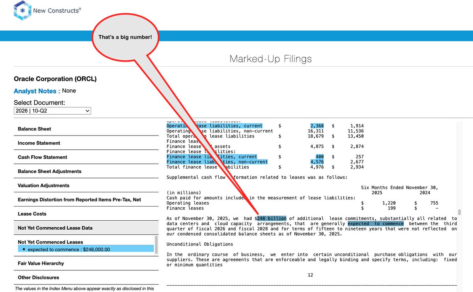
Task: Open Earnings Distortion from Reported Items
Action: tap(79, 200)
